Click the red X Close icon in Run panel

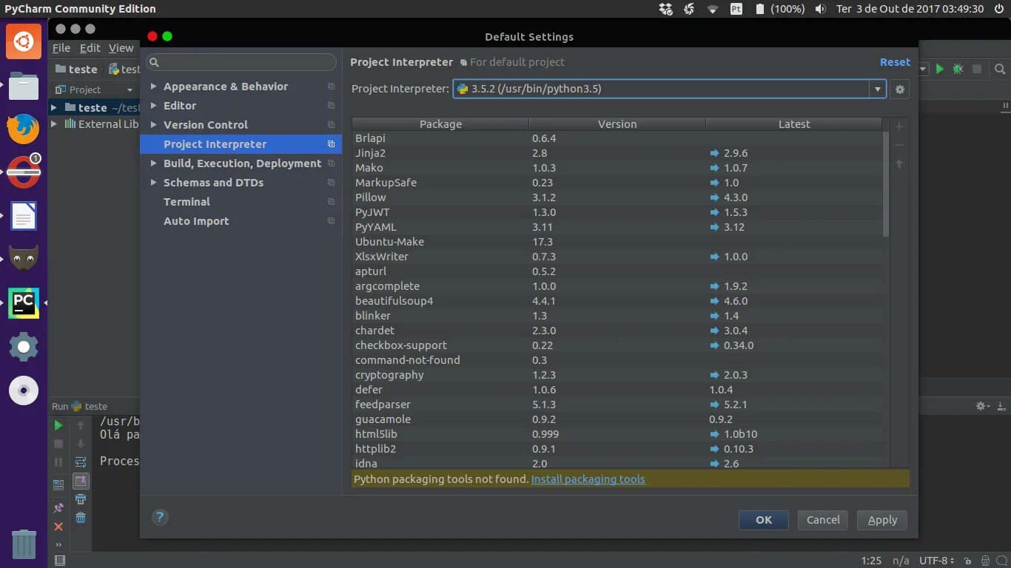pyautogui.click(x=58, y=527)
